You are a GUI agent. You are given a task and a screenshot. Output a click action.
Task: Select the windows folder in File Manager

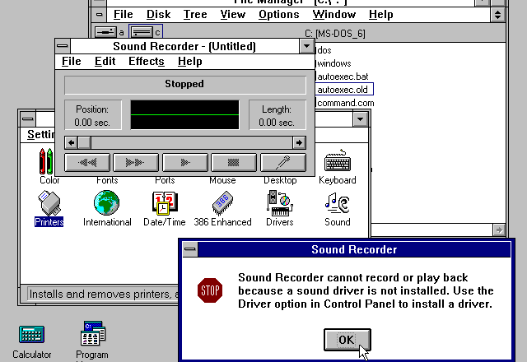(x=334, y=63)
